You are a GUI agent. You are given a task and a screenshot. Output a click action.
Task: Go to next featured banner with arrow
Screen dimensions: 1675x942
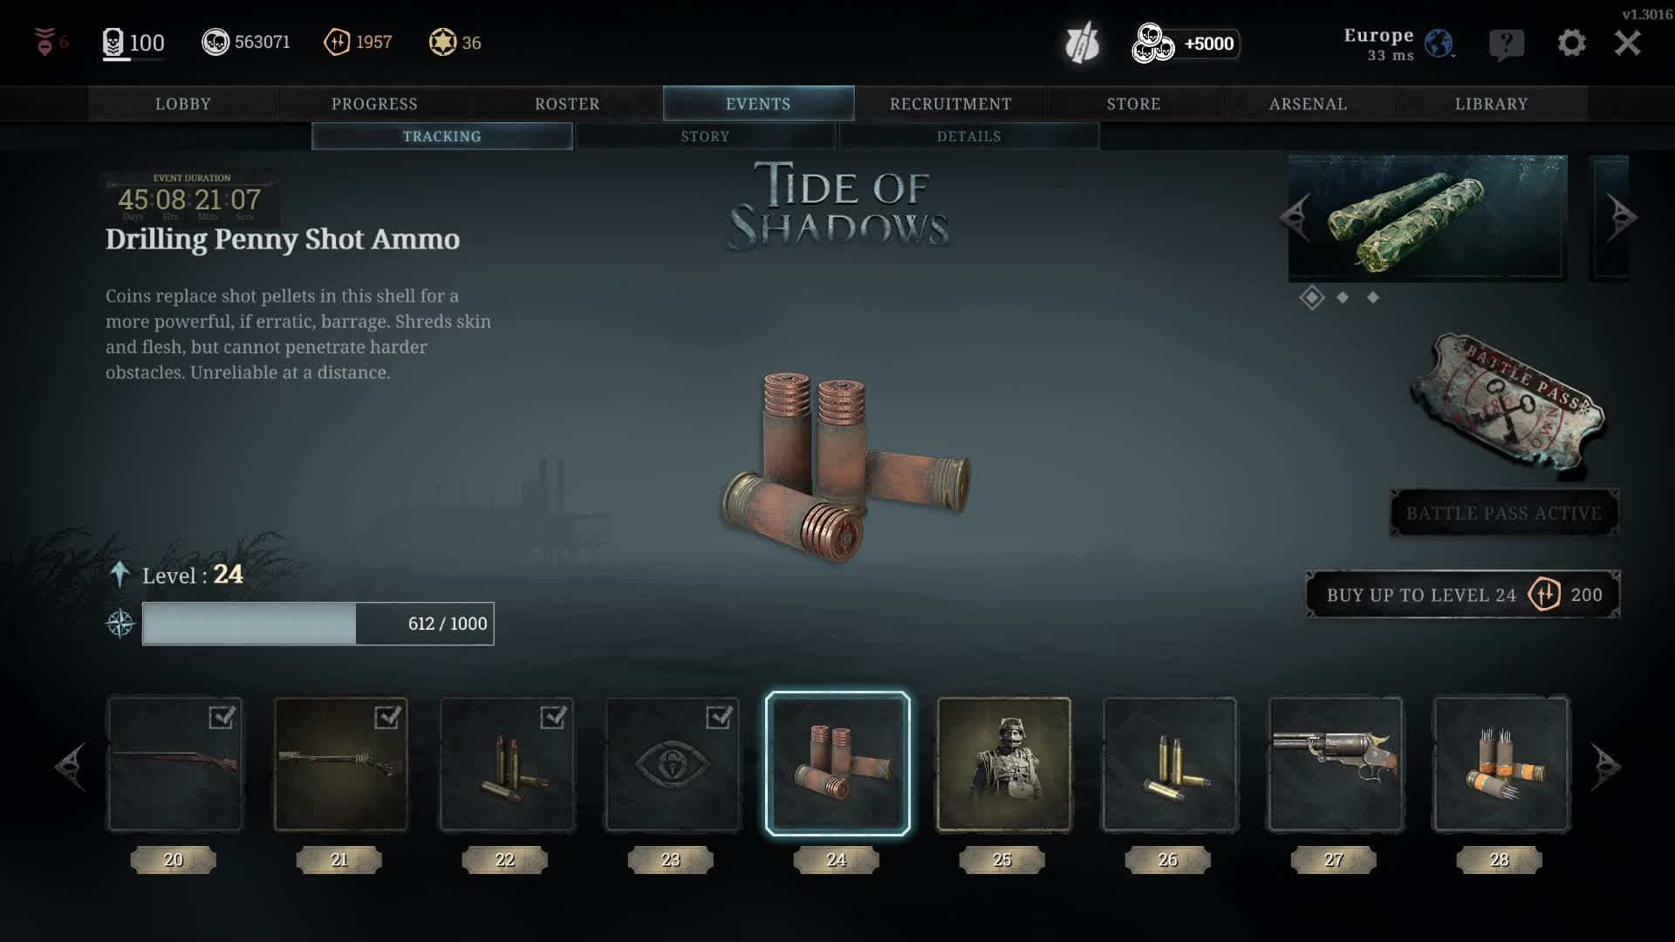click(x=1621, y=217)
